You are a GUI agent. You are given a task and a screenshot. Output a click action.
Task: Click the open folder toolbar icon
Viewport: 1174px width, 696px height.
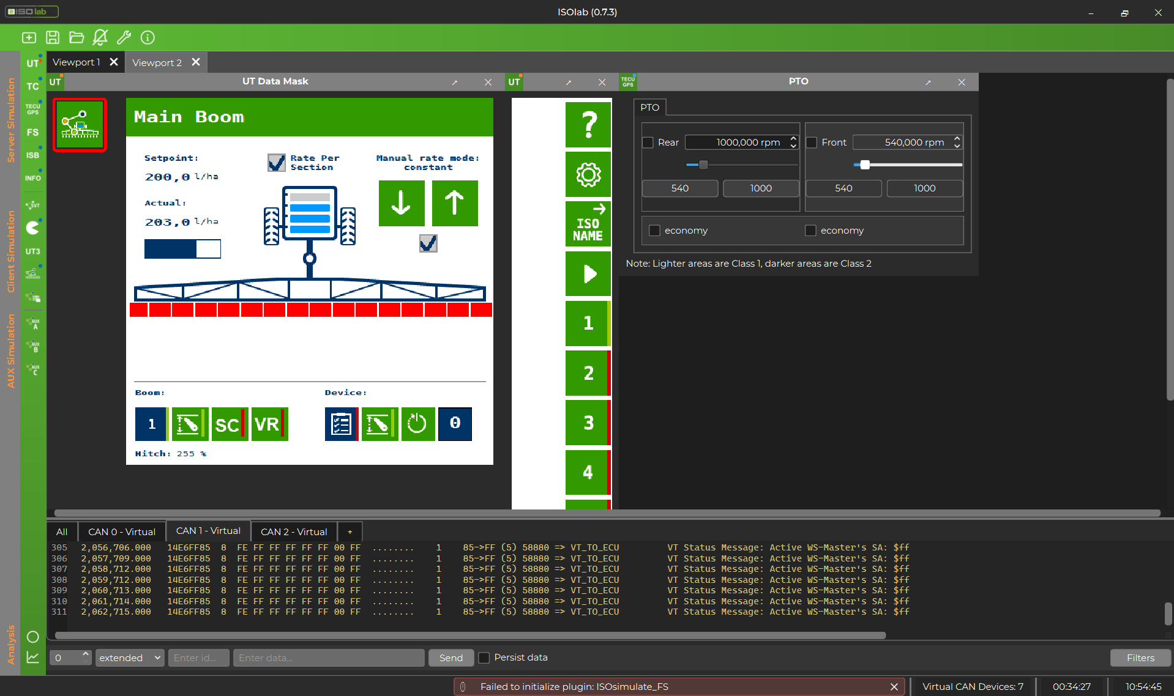tap(77, 37)
